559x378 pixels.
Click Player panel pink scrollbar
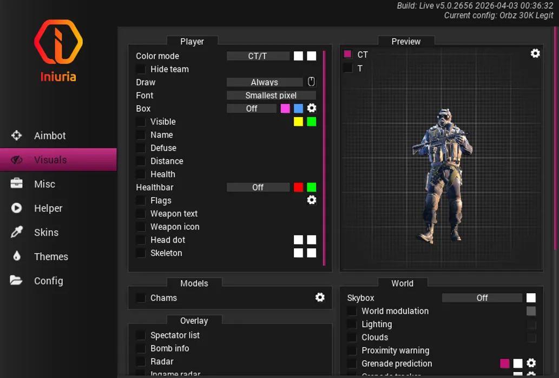pyautogui.click(x=325, y=158)
